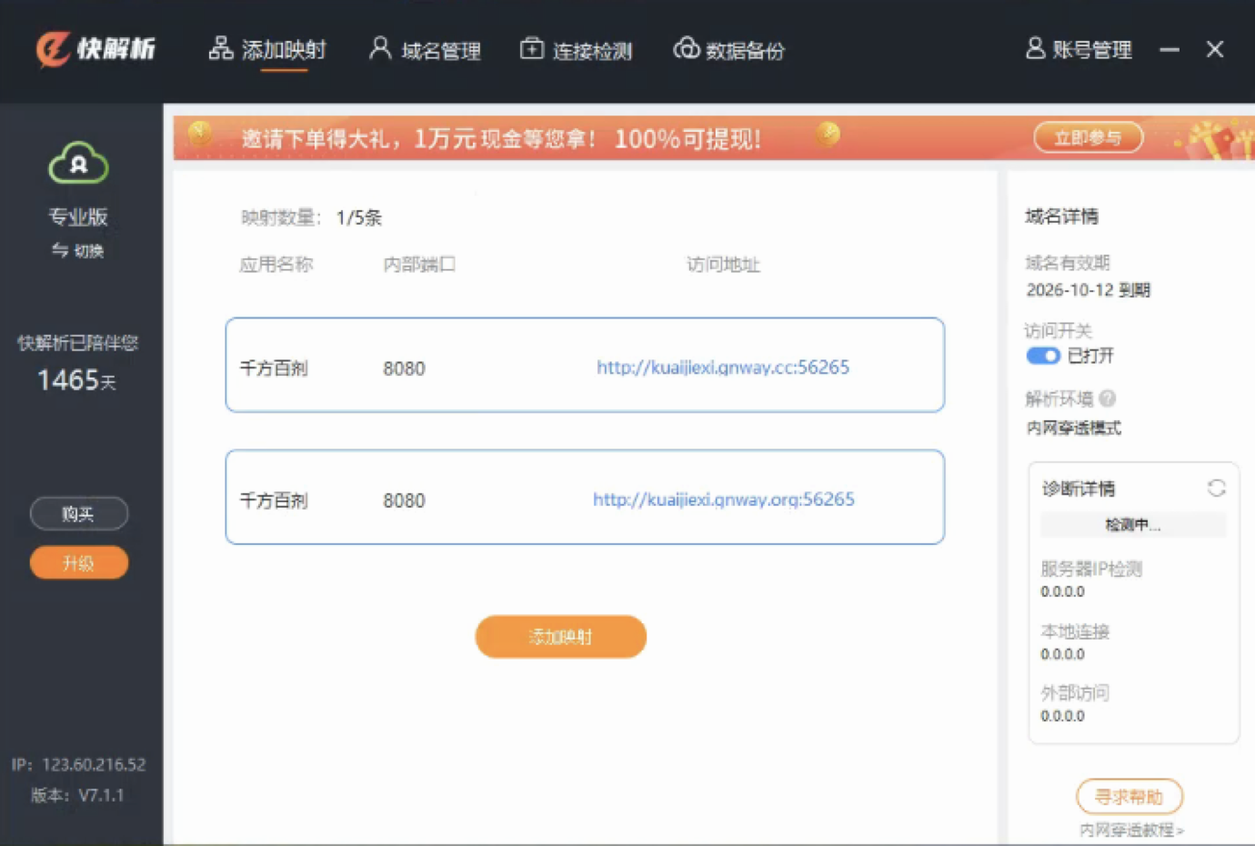Click the 购买 button in sidebar

(x=78, y=514)
